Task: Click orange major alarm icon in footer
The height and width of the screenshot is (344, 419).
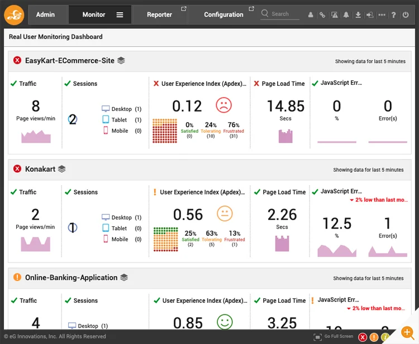Action: (374, 337)
